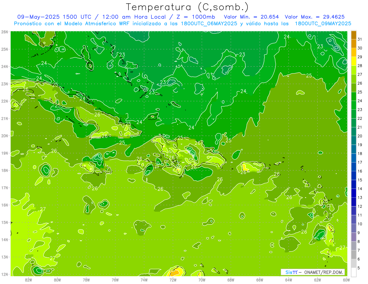Click the 72W longitude axis label
The width and height of the screenshot is (368, 284).
coord(173,280)
